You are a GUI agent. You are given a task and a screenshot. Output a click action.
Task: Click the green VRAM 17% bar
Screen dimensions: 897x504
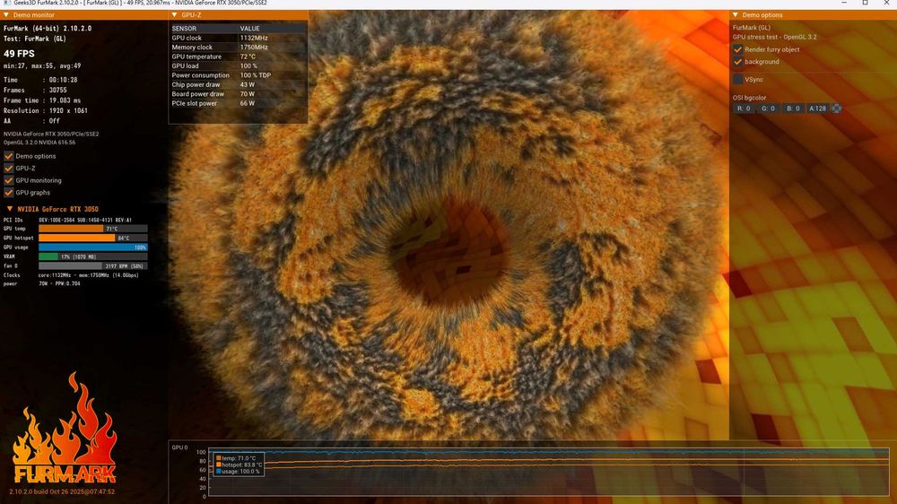(92, 256)
